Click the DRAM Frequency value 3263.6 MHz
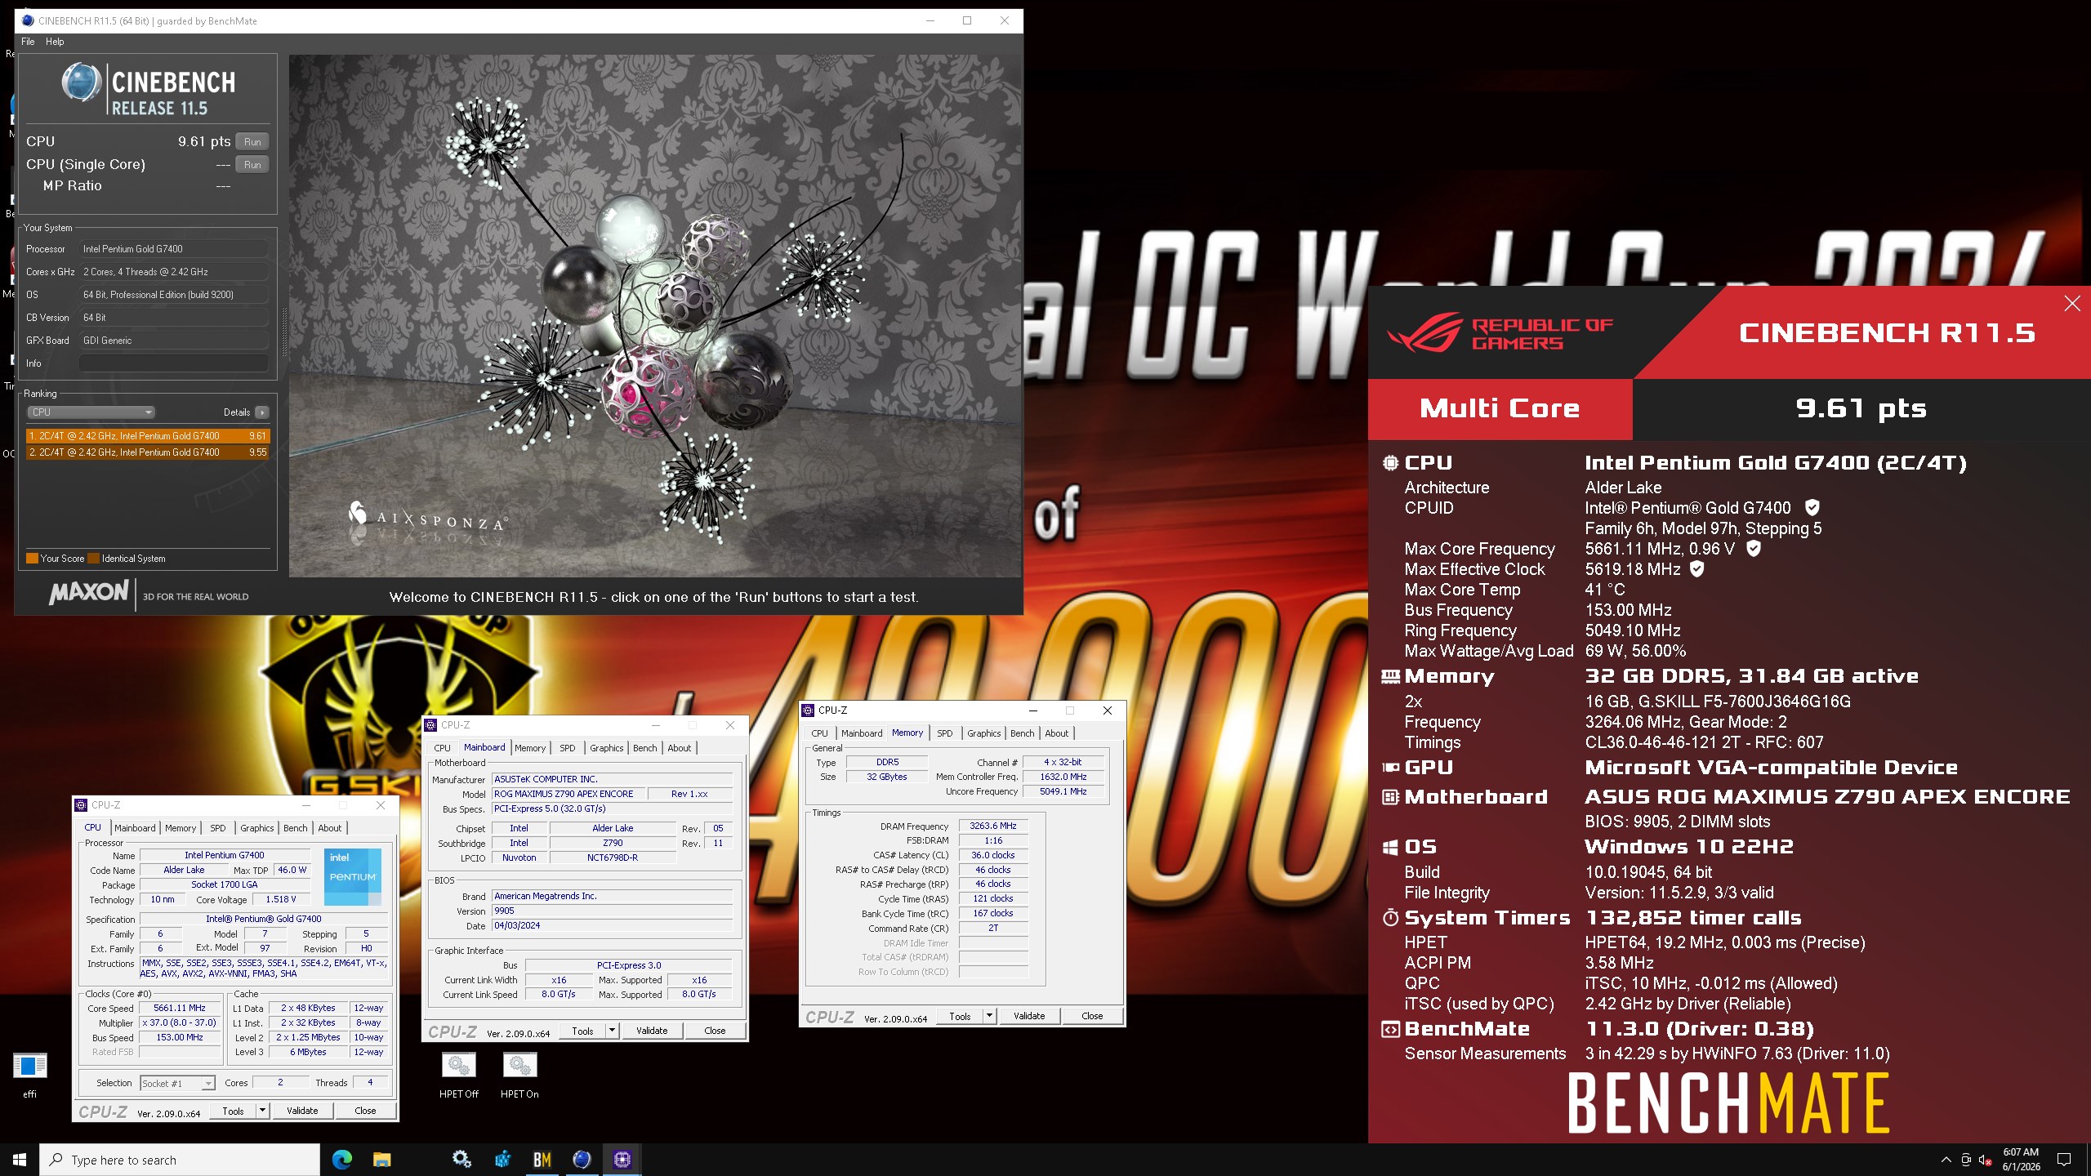2091x1176 pixels. pos(992,826)
